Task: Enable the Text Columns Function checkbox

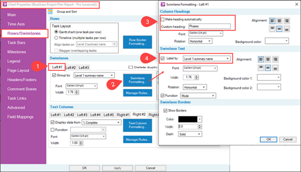Action: tap(52, 130)
